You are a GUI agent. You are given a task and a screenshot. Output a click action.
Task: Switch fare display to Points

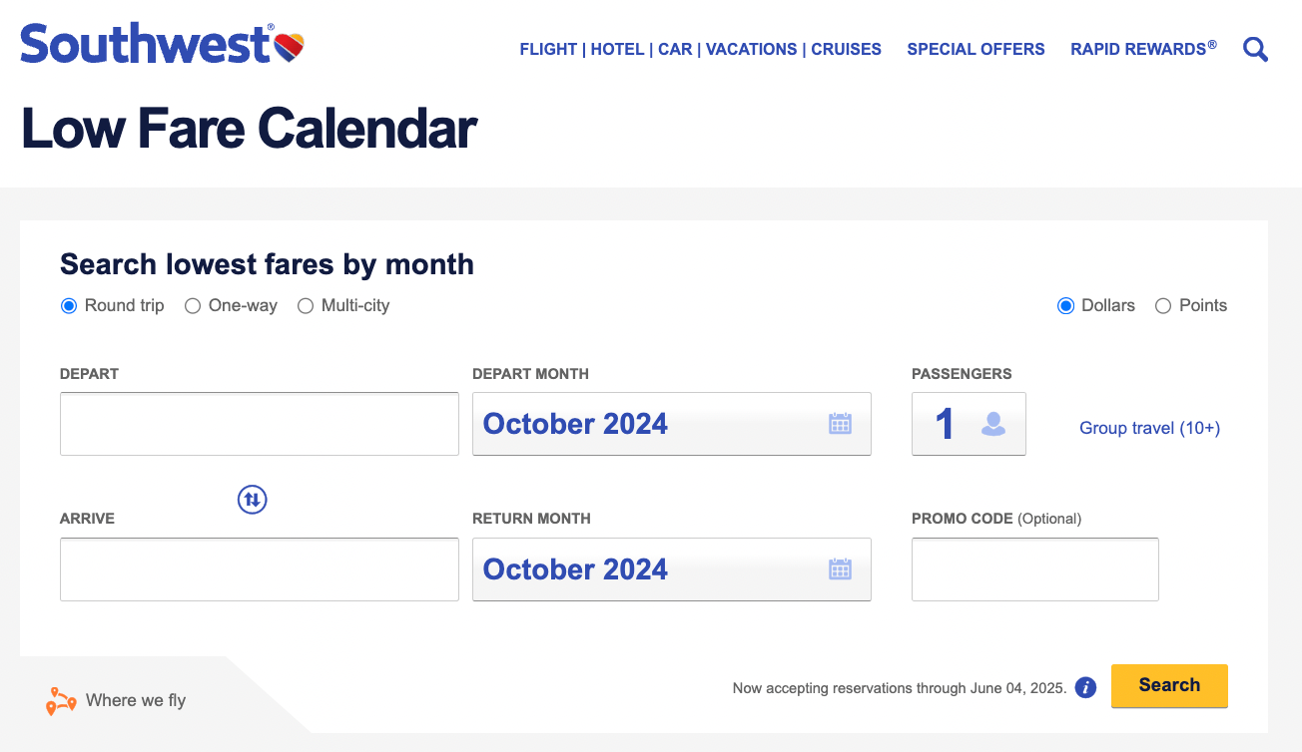tap(1163, 306)
